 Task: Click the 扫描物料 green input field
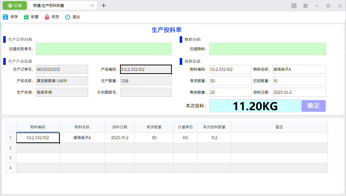pos(267,49)
